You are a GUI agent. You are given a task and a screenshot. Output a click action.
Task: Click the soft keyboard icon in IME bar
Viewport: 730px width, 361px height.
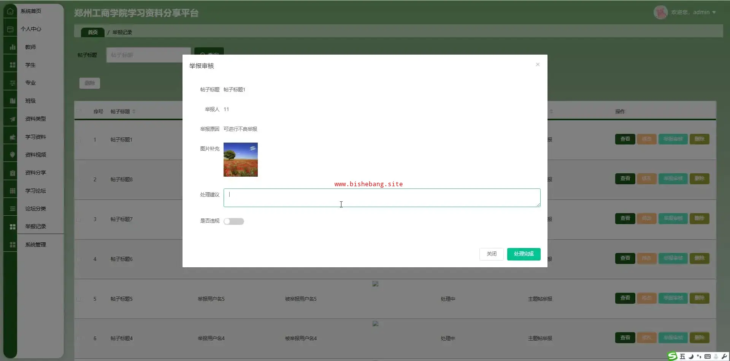click(707, 356)
